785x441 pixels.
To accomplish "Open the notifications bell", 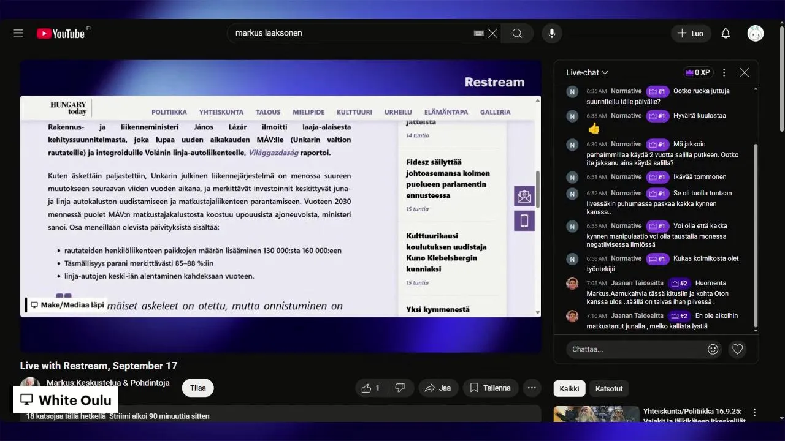I will [726, 33].
